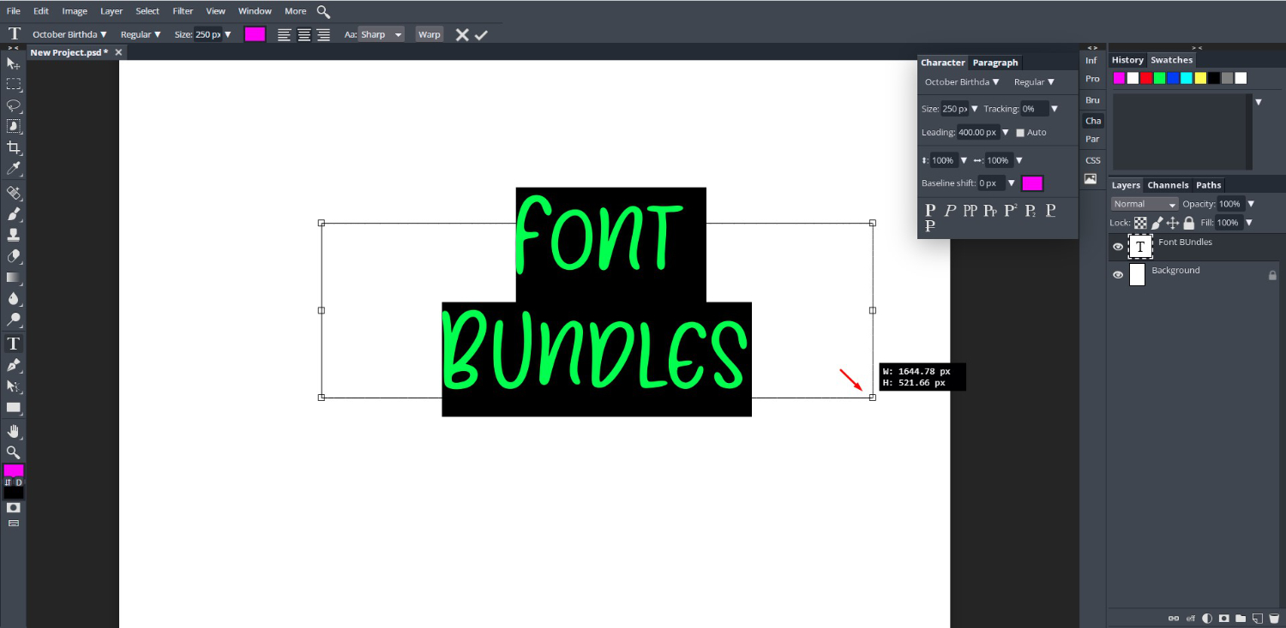Enable Auto leading checkbox
1286x628 pixels.
tap(1020, 133)
